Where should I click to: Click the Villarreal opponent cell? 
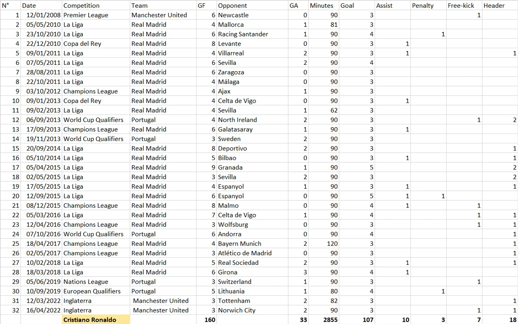[252, 53]
